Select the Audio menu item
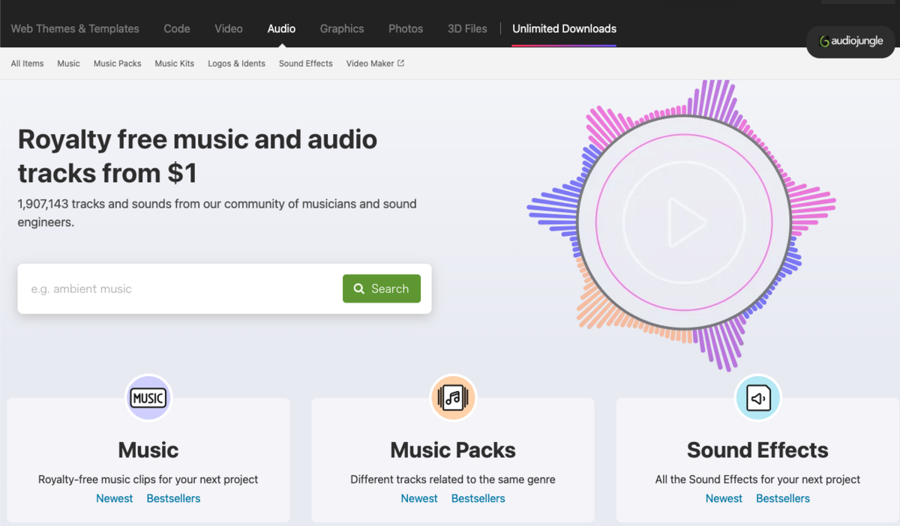Viewport: 900px width, 526px height. point(281,28)
